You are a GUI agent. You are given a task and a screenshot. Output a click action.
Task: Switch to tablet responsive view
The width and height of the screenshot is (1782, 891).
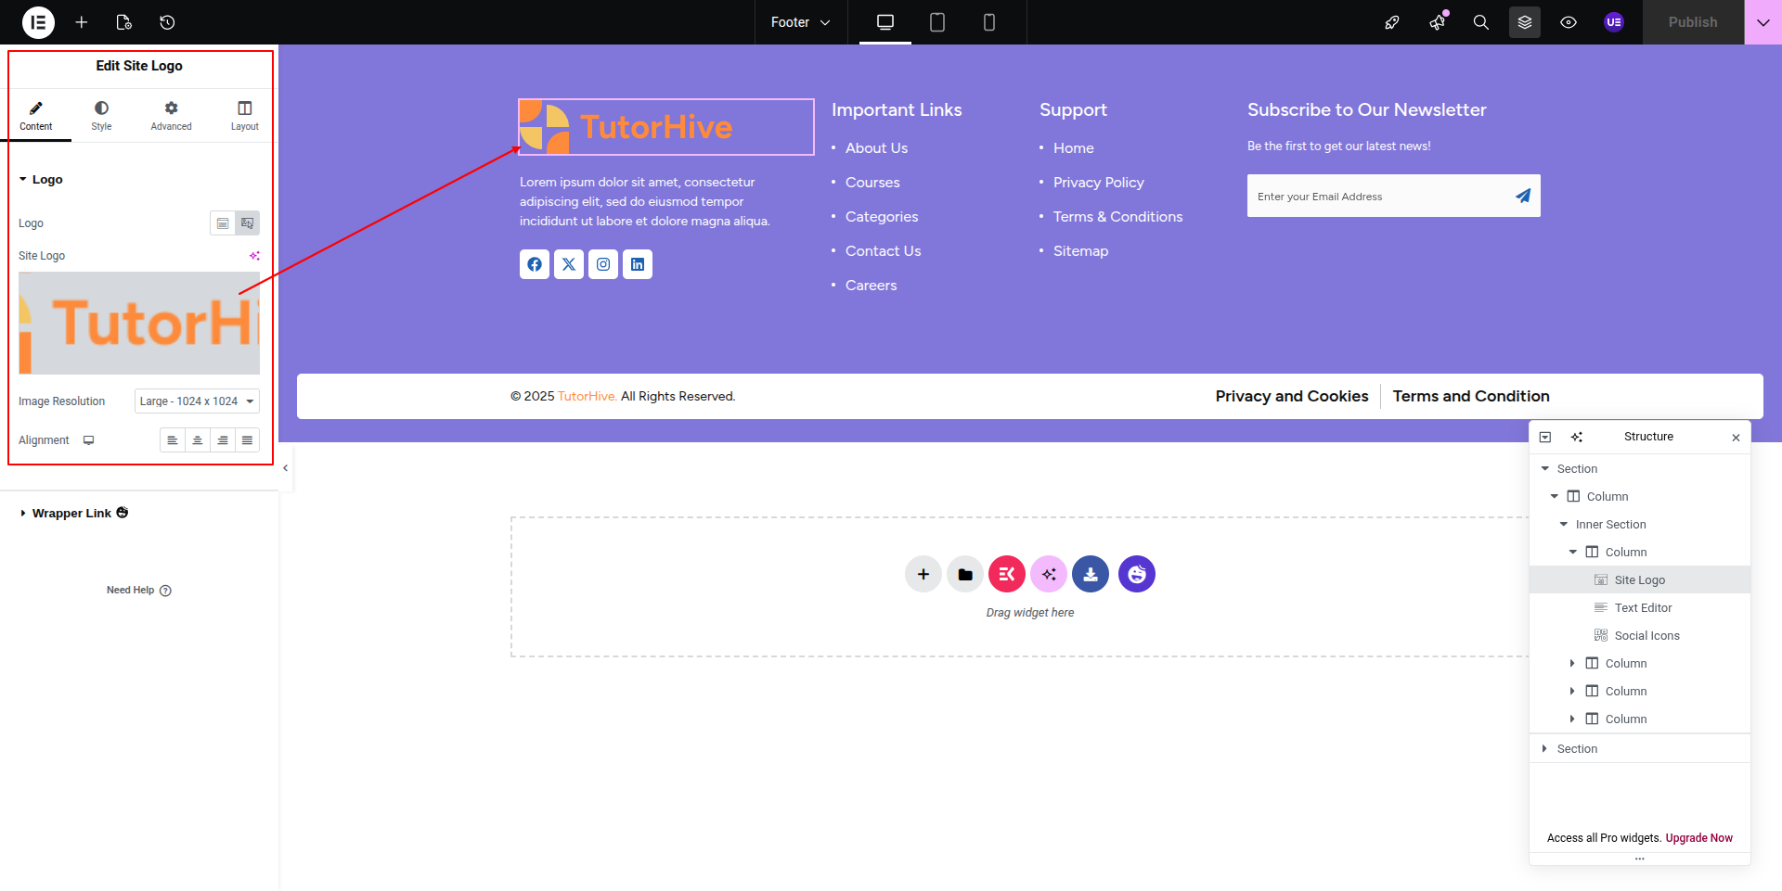pyautogui.click(x=936, y=22)
